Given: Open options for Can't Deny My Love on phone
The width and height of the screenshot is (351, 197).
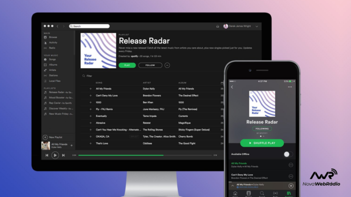Looking at the screenshot, I should (291, 176).
